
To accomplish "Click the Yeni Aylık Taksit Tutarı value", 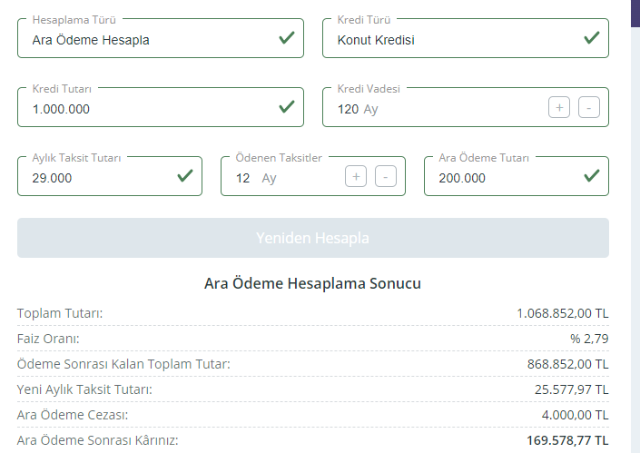I will click(x=571, y=389).
